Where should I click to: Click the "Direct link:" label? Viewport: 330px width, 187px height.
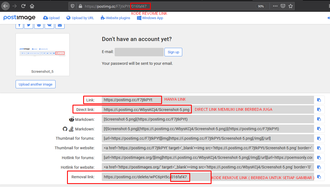[85, 110]
